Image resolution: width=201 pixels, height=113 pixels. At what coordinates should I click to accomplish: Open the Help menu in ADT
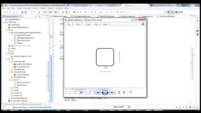[66, 8]
